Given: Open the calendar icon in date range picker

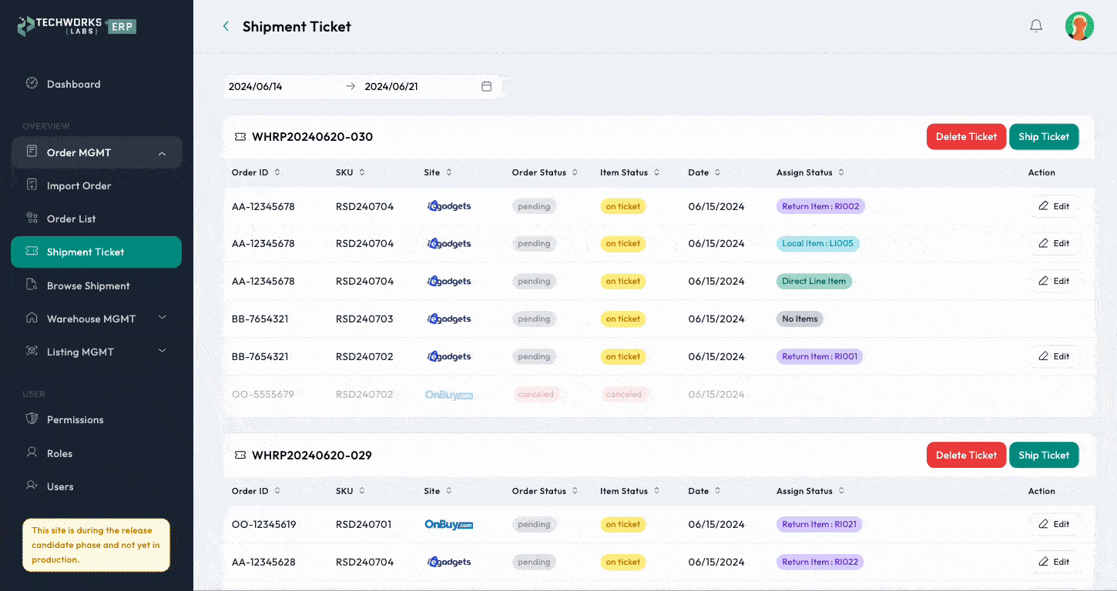Looking at the screenshot, I should pos(486,86).
